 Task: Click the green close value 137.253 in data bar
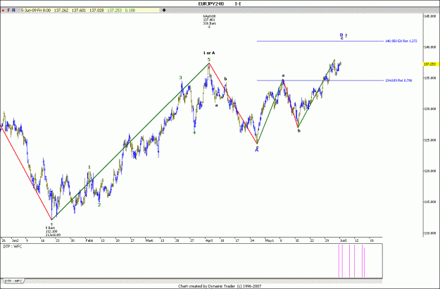[115, 11]
